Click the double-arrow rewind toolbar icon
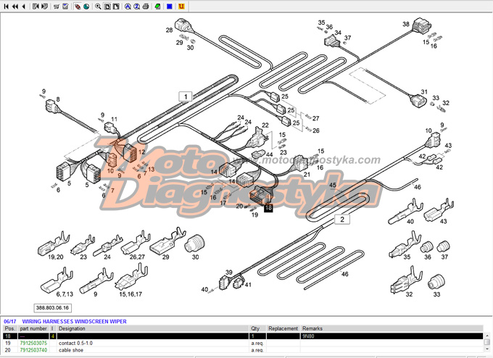The image size is (493, 358). coord(14,7)
